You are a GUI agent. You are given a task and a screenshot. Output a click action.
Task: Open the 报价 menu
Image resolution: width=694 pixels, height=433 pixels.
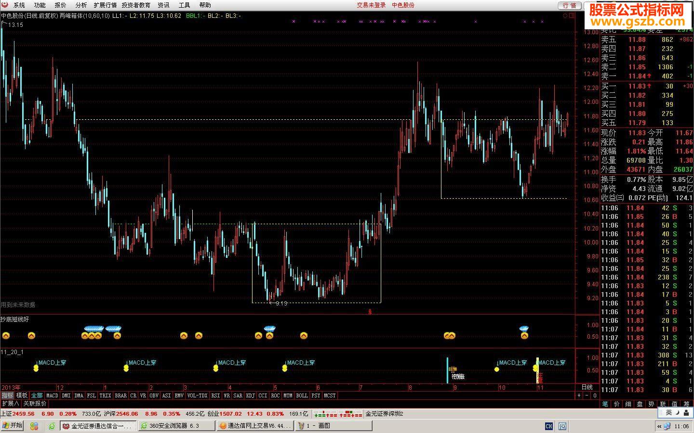(60, 5)
